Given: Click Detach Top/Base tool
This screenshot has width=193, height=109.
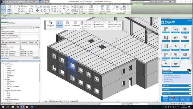Looking at the screenshot, I should 108,9.
